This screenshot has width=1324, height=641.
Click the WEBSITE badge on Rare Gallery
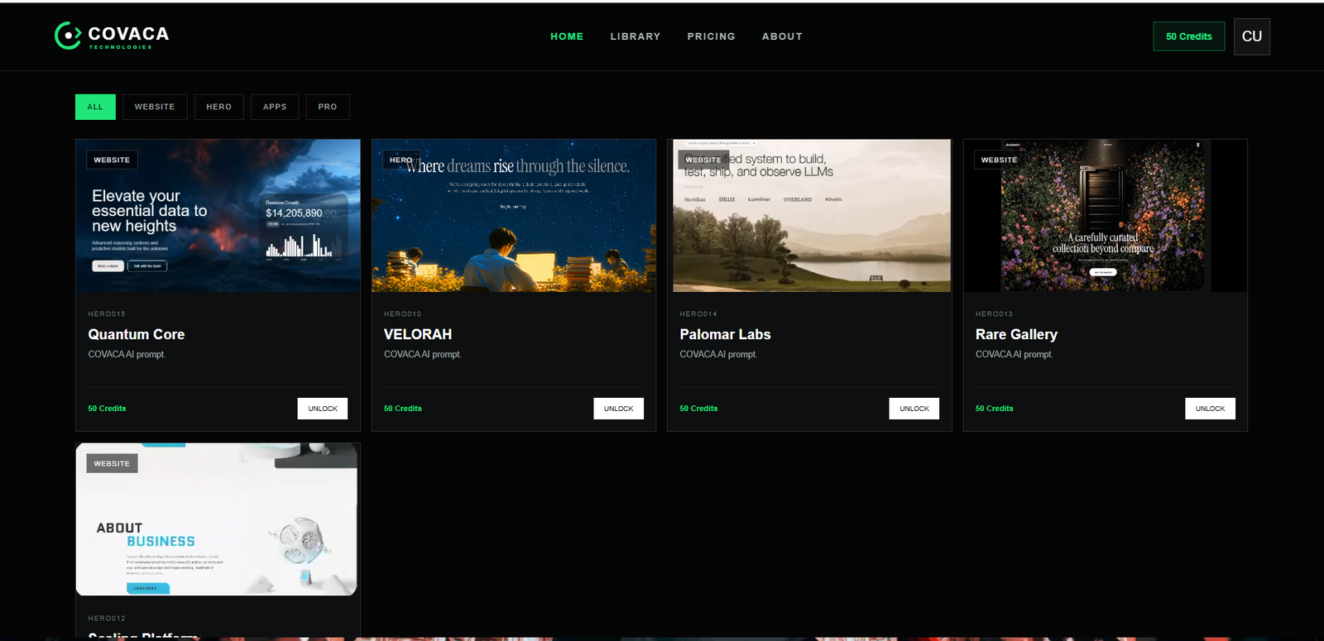999,160
